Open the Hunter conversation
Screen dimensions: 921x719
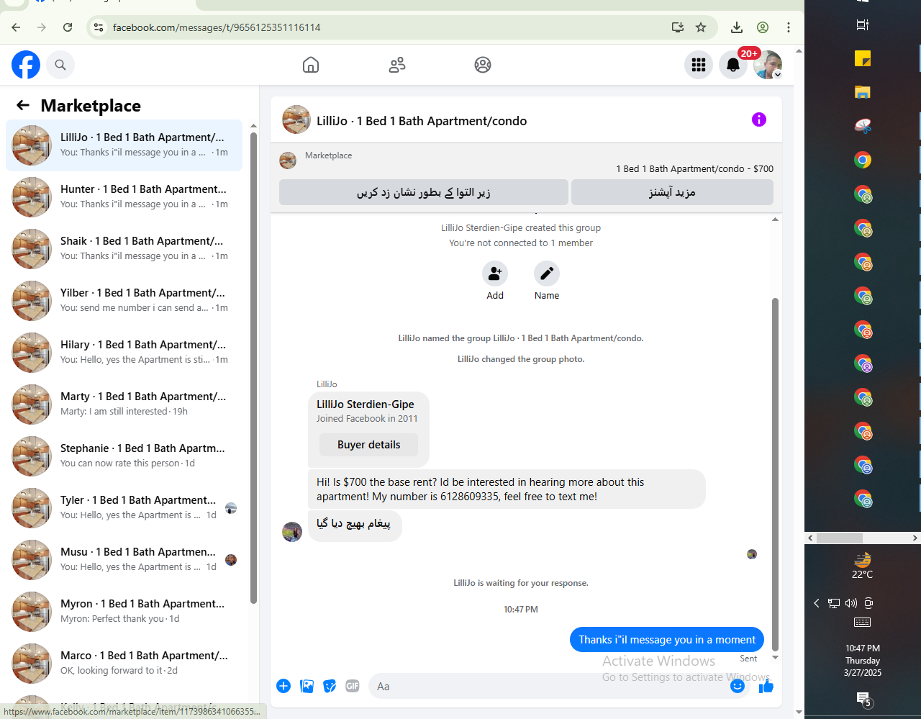124,197
